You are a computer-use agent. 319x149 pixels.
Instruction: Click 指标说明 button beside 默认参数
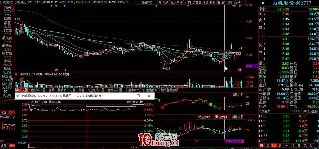pos(237,117)
